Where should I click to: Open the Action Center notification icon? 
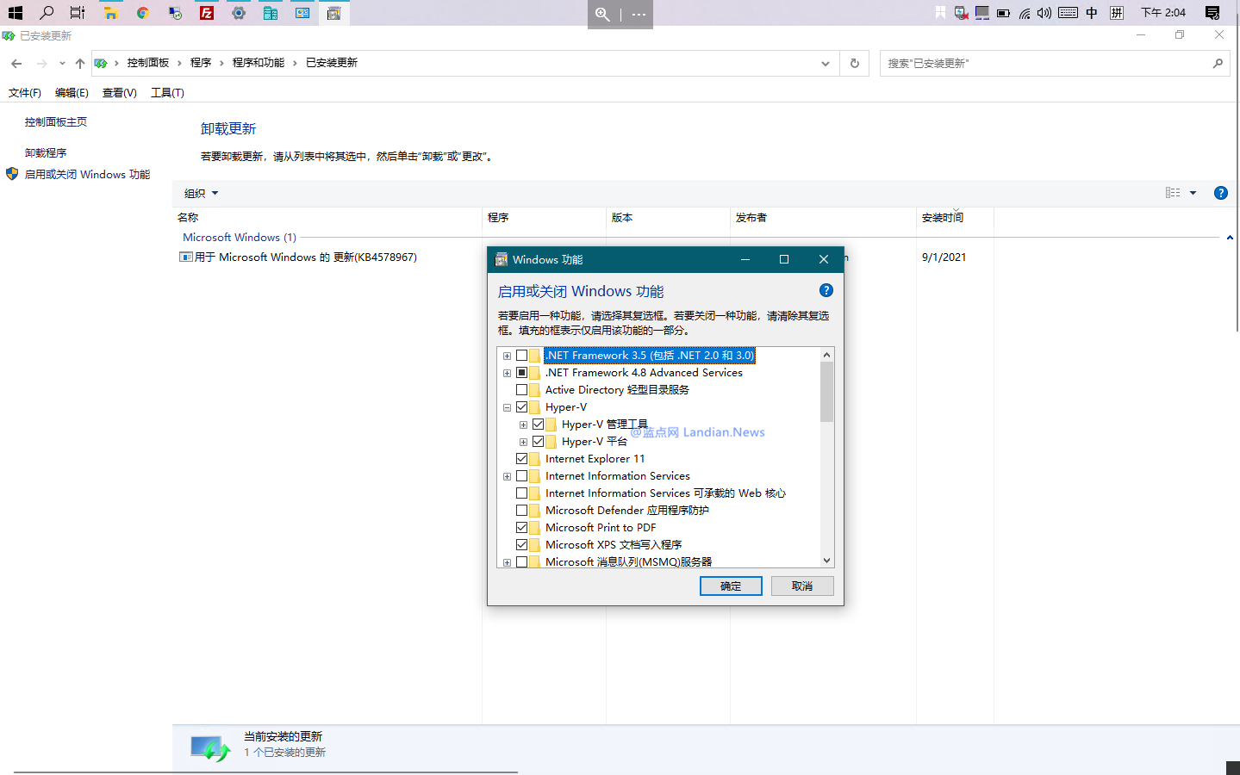click(1212, 13)
